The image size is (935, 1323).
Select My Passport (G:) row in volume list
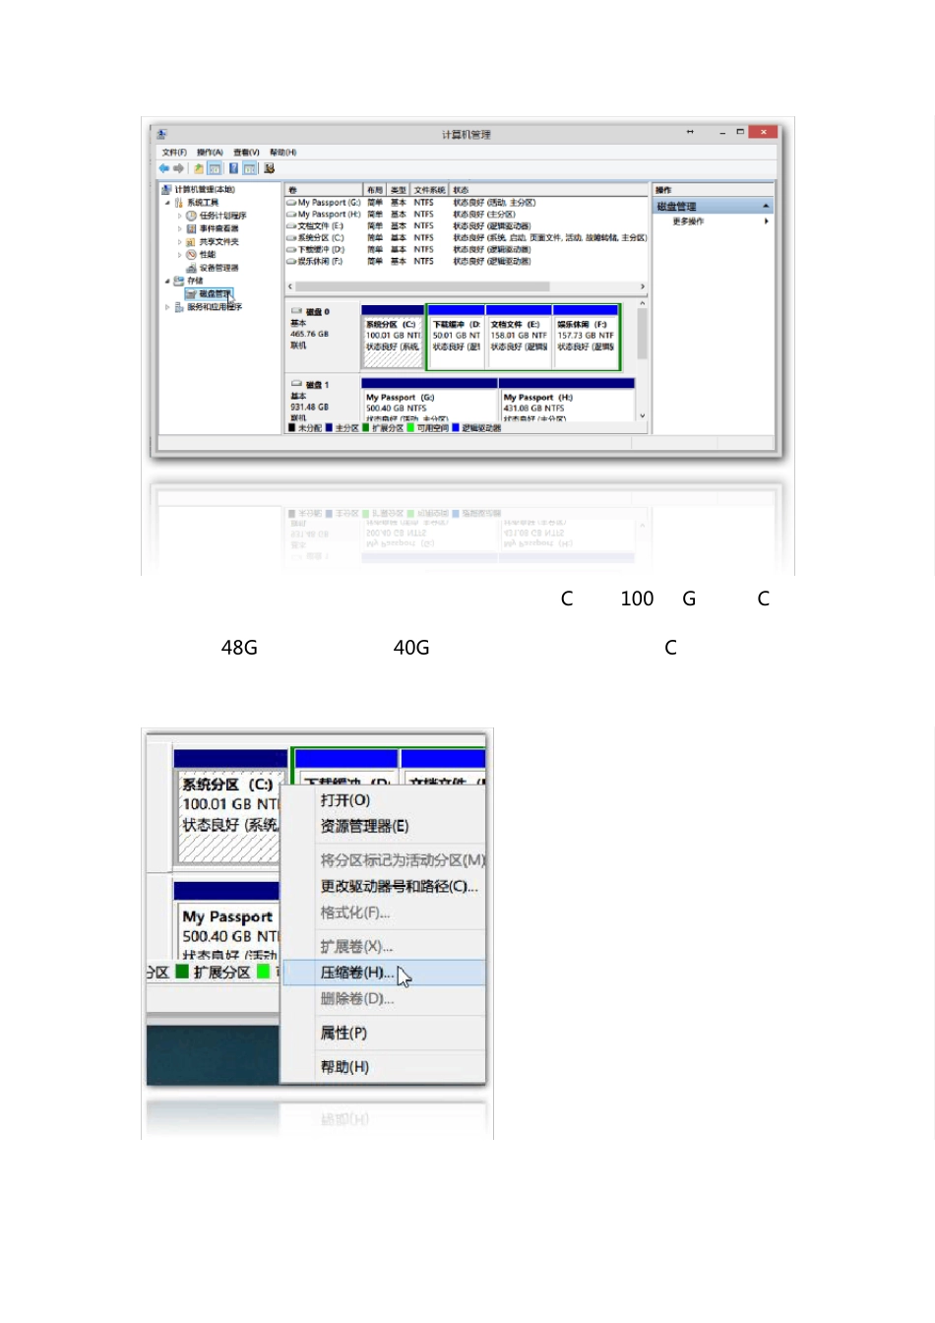467,202
